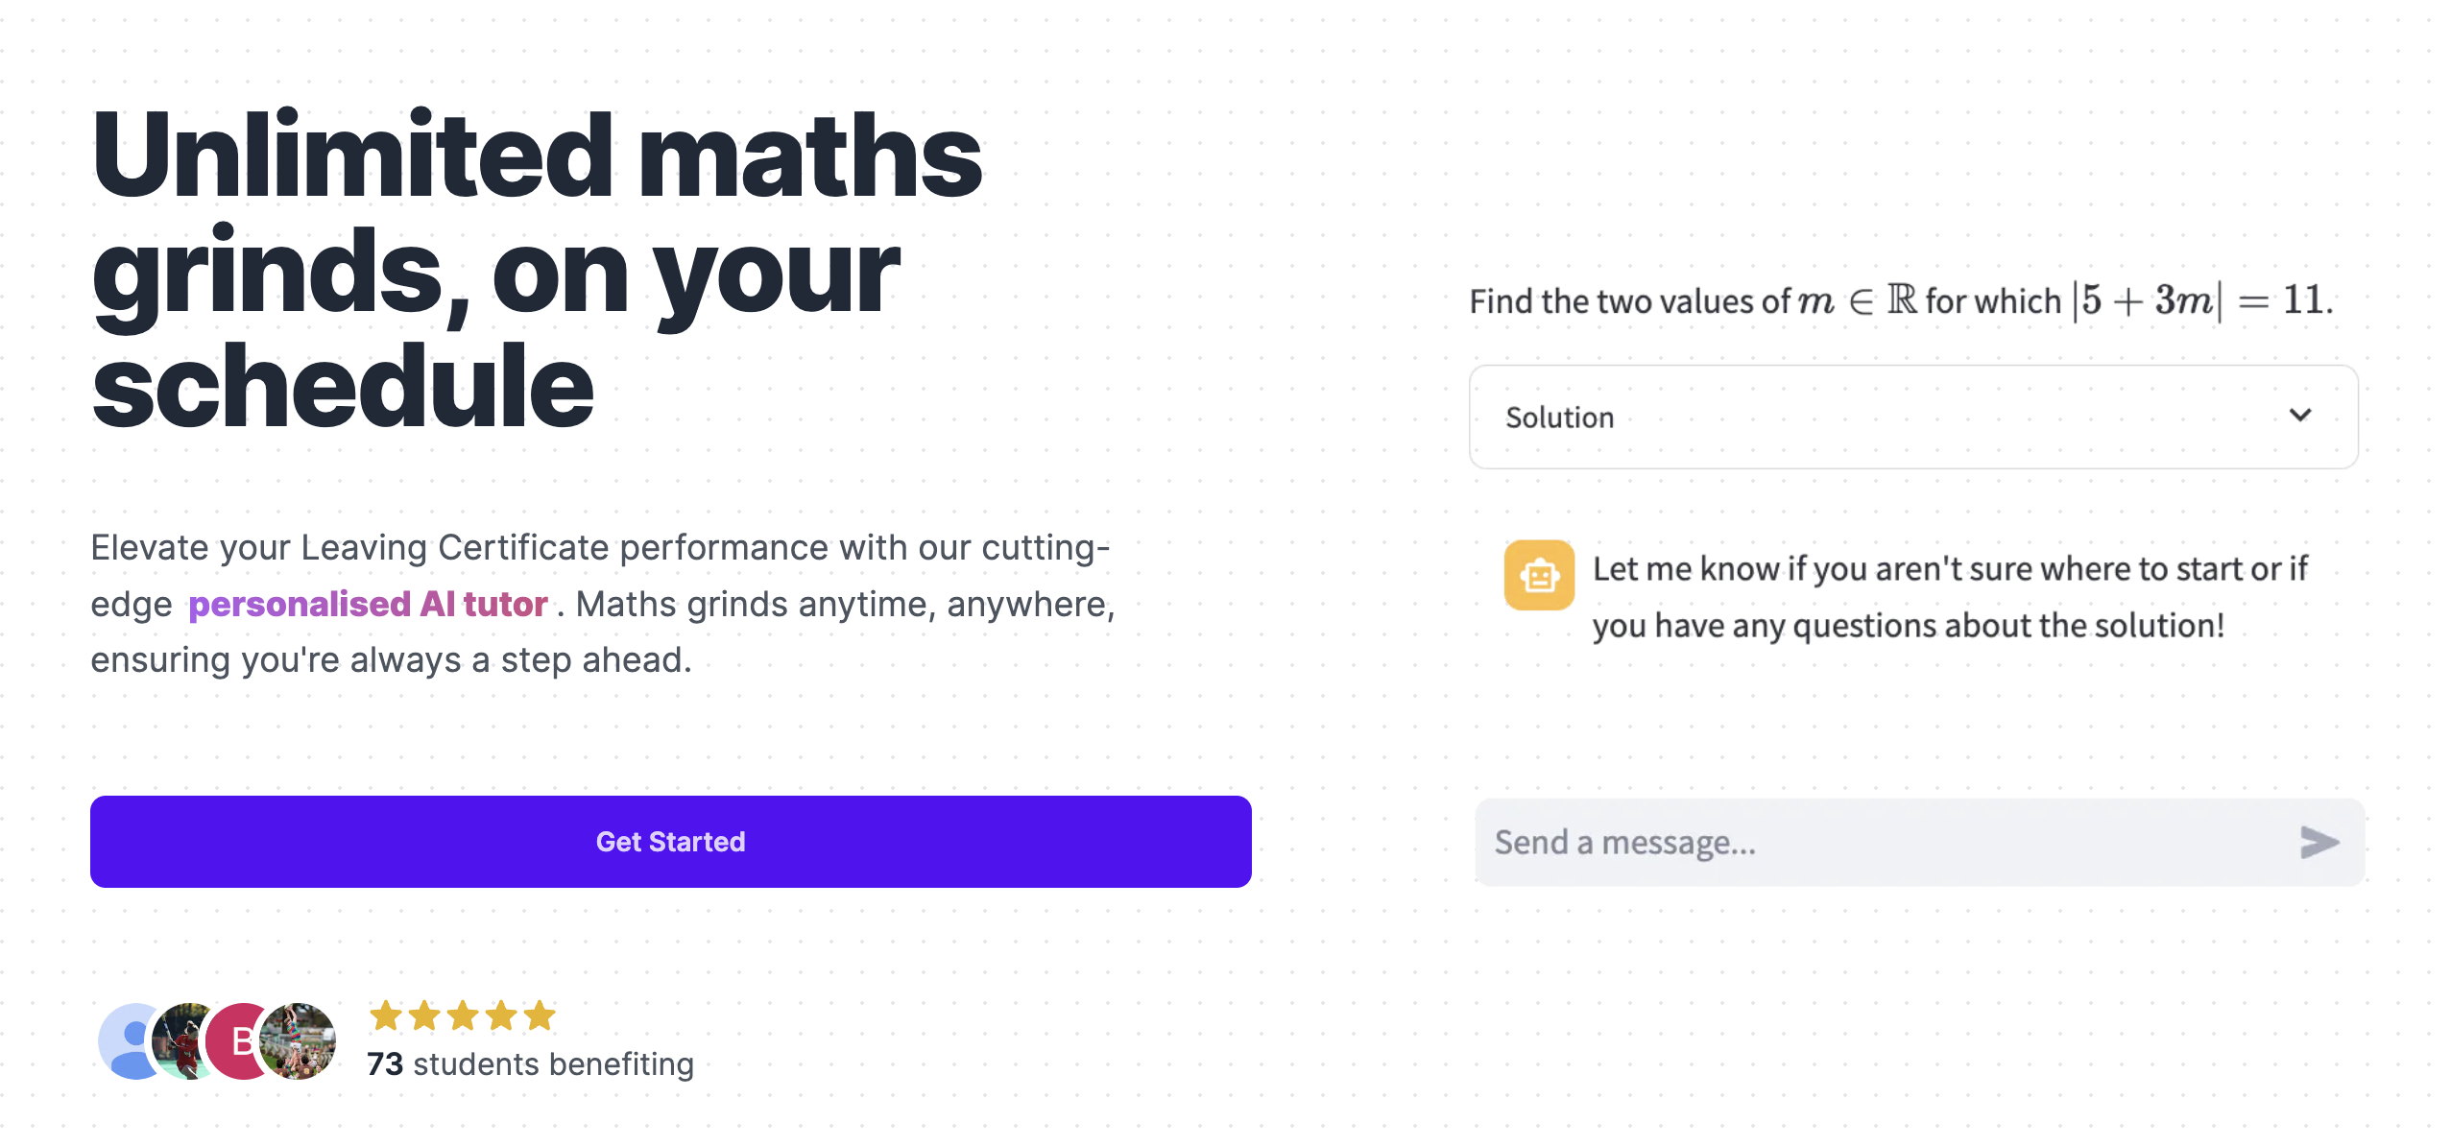
Task: Select the rightmost student avatar image
Action: 298,1041
